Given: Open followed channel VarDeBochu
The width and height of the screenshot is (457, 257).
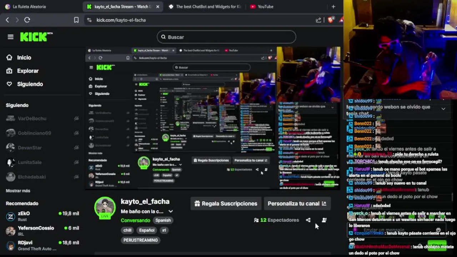Looking at the screenshot, I should tap(32, 118).
